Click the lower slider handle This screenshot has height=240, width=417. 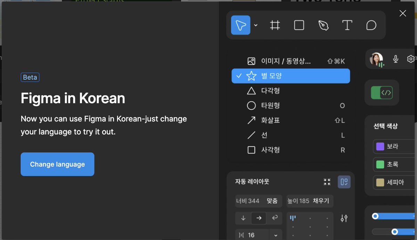click(394, 231)
